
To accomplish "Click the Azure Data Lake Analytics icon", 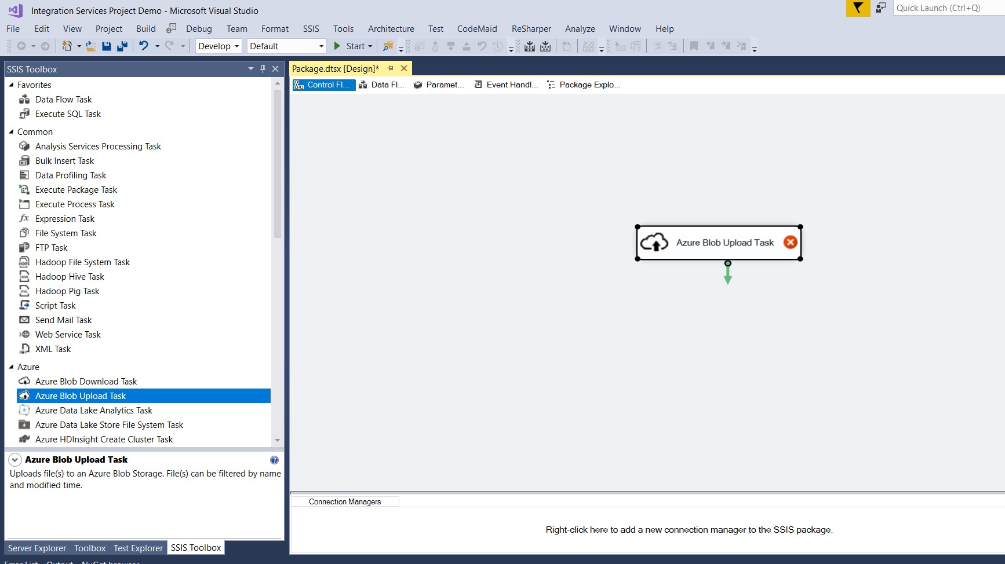I will [24, 411].
